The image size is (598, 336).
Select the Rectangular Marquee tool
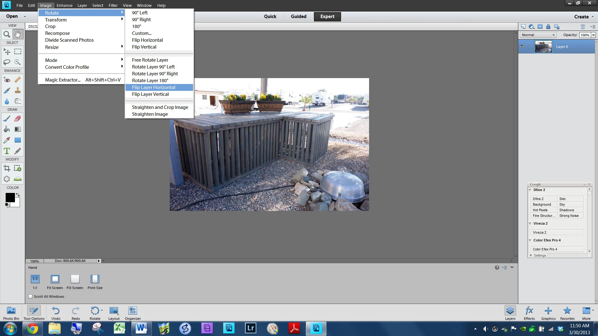[18, 51]
